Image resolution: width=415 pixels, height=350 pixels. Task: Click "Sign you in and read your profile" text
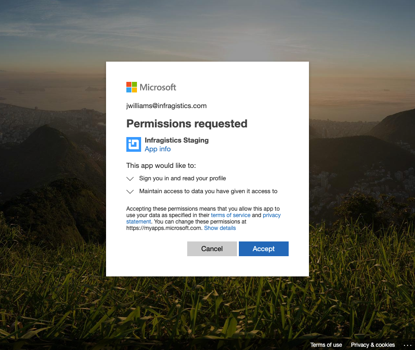point(183,178)
